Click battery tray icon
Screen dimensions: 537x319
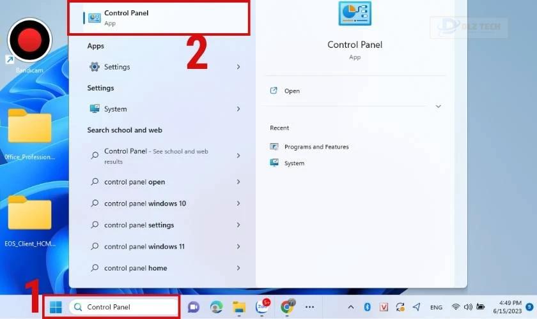point(481,307)
